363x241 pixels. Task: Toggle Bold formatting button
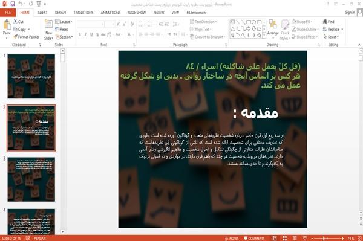point(80,34)
